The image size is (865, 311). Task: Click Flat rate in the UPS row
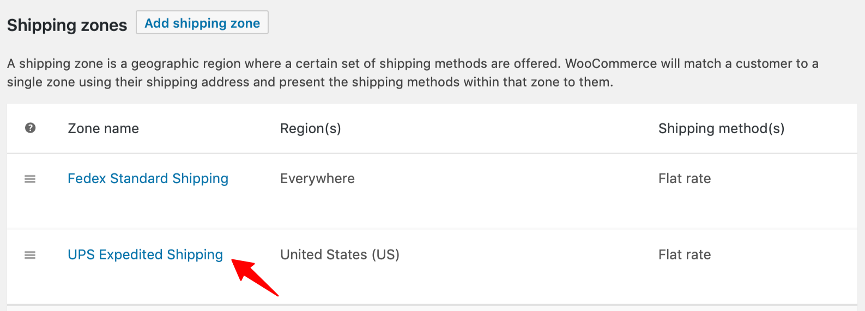pos(685,254)
